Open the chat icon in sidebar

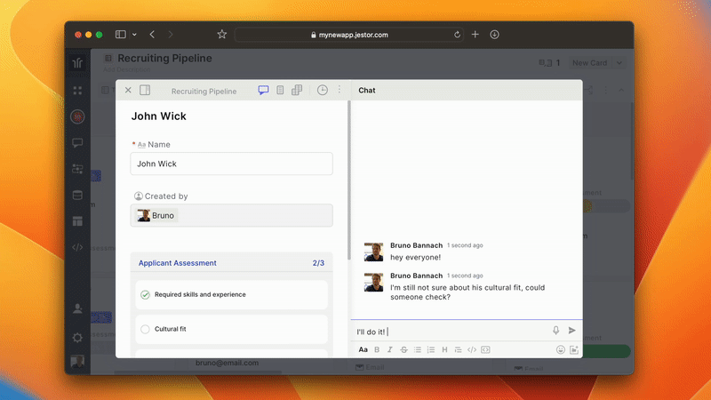click(77, 143)
